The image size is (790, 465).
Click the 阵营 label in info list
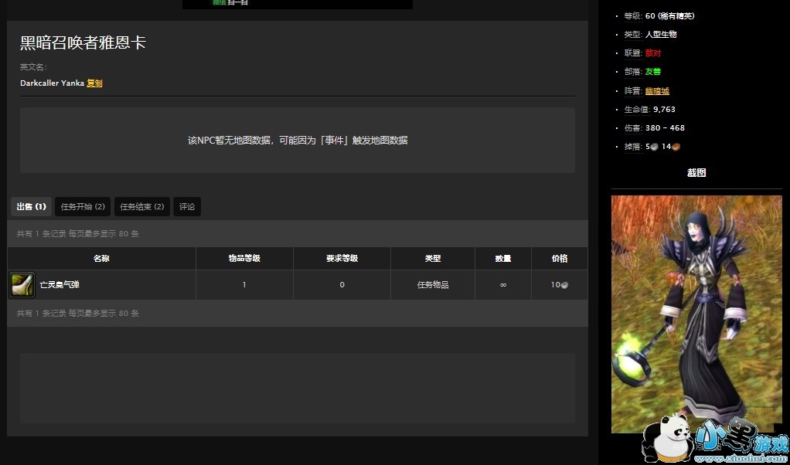633,91
